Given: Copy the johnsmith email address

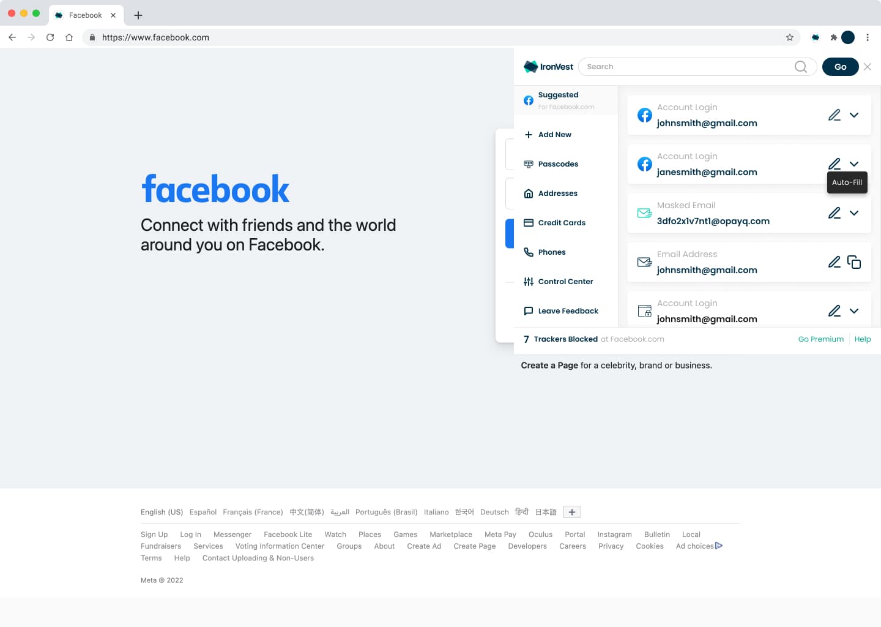Looking at the screenshot, I should click(854, 262).
